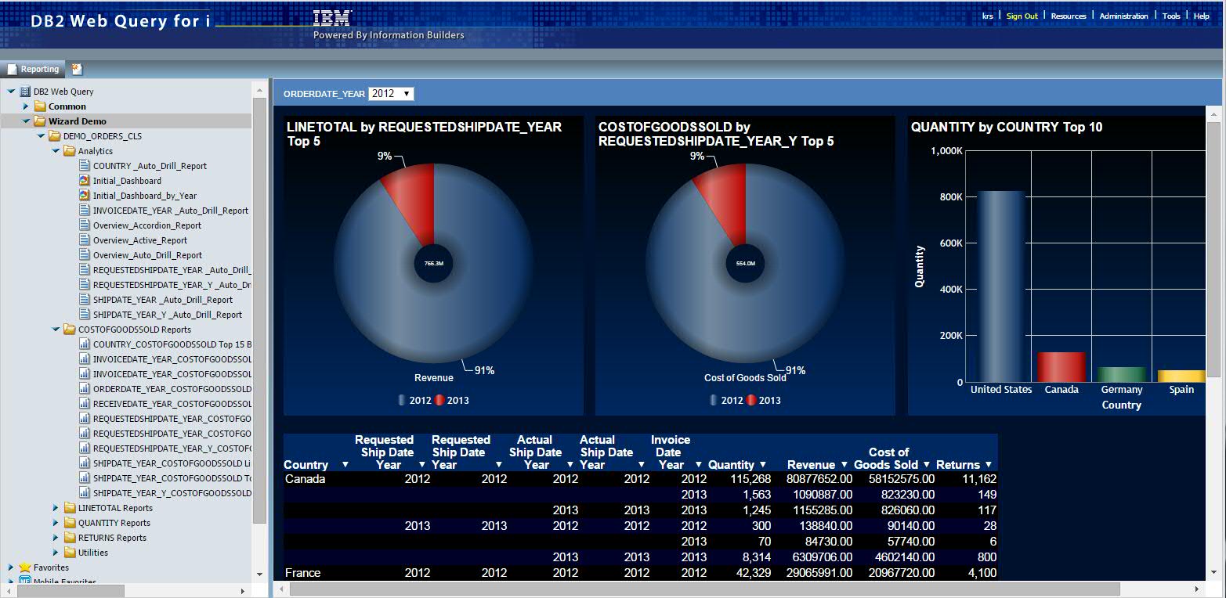The height and width of the screenshot is (598, 1226).
Task: Click the Overview_Active_Report report icon
Action: pos(85,240)
